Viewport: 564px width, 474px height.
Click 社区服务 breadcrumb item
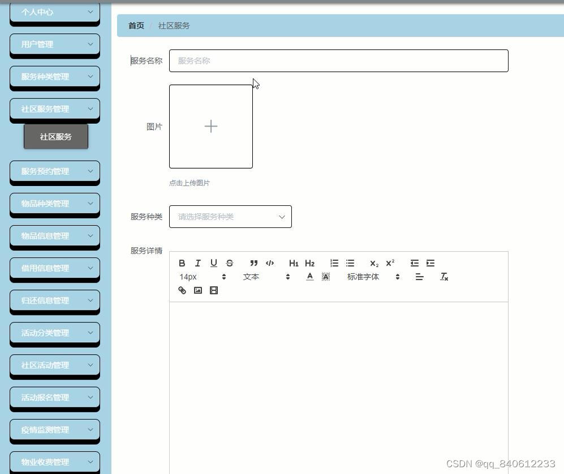tap(174, 25)
